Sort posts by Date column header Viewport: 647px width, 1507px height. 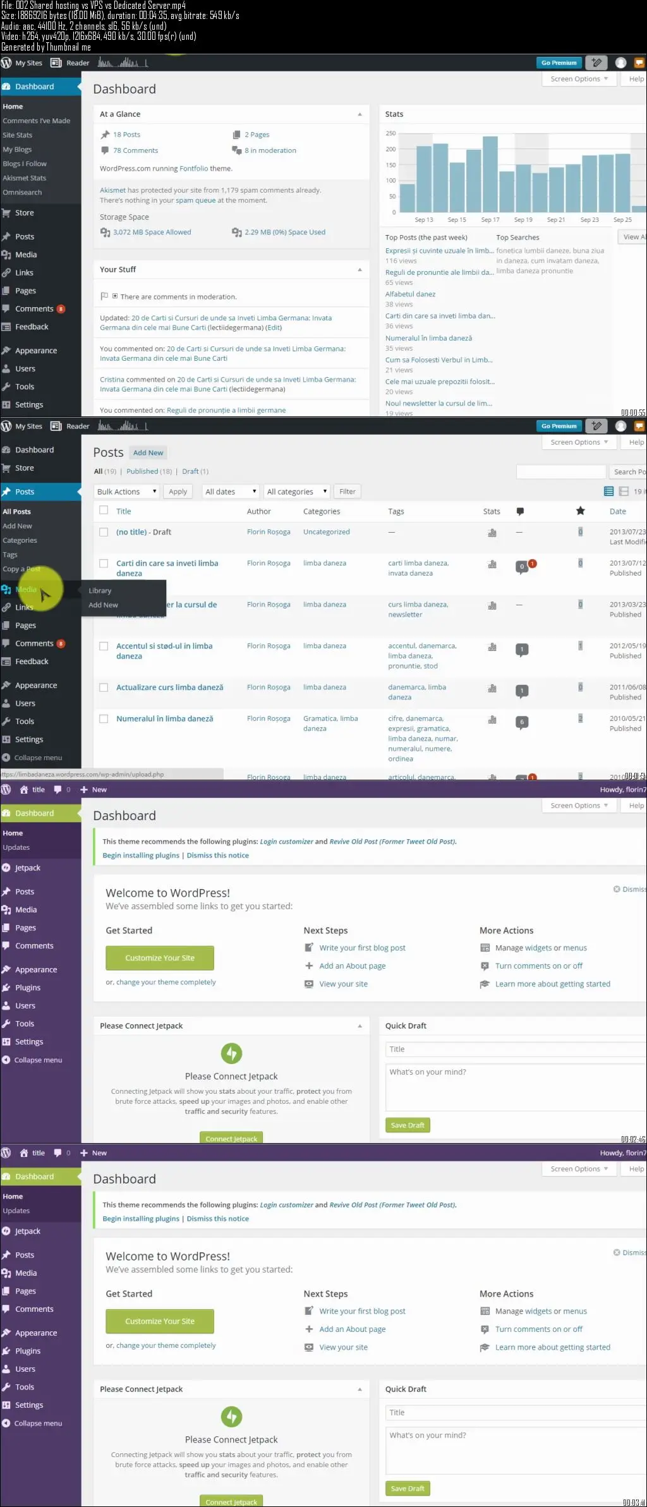[x=618, y=512]
